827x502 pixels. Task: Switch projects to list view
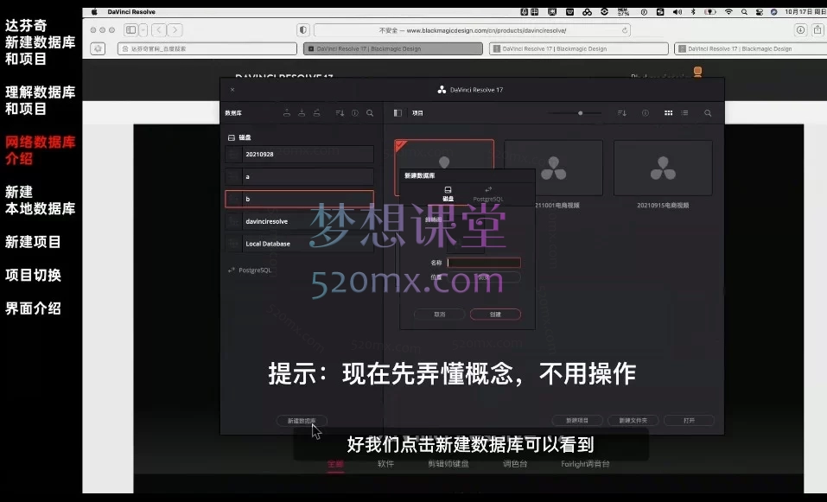(x=684, y=113)
